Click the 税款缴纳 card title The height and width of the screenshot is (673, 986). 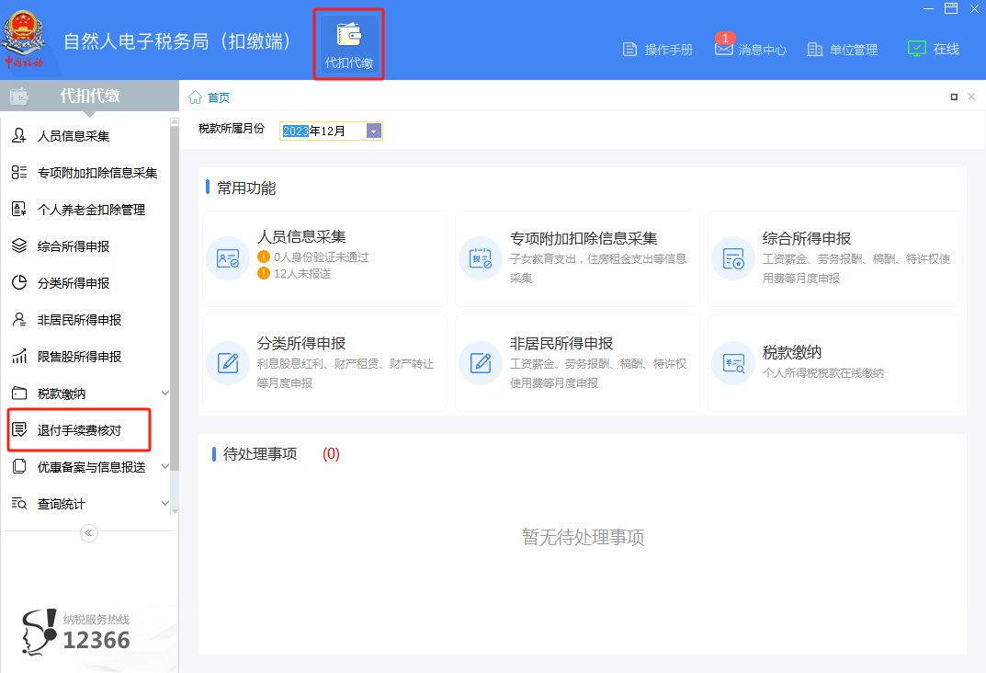point(792,352)
